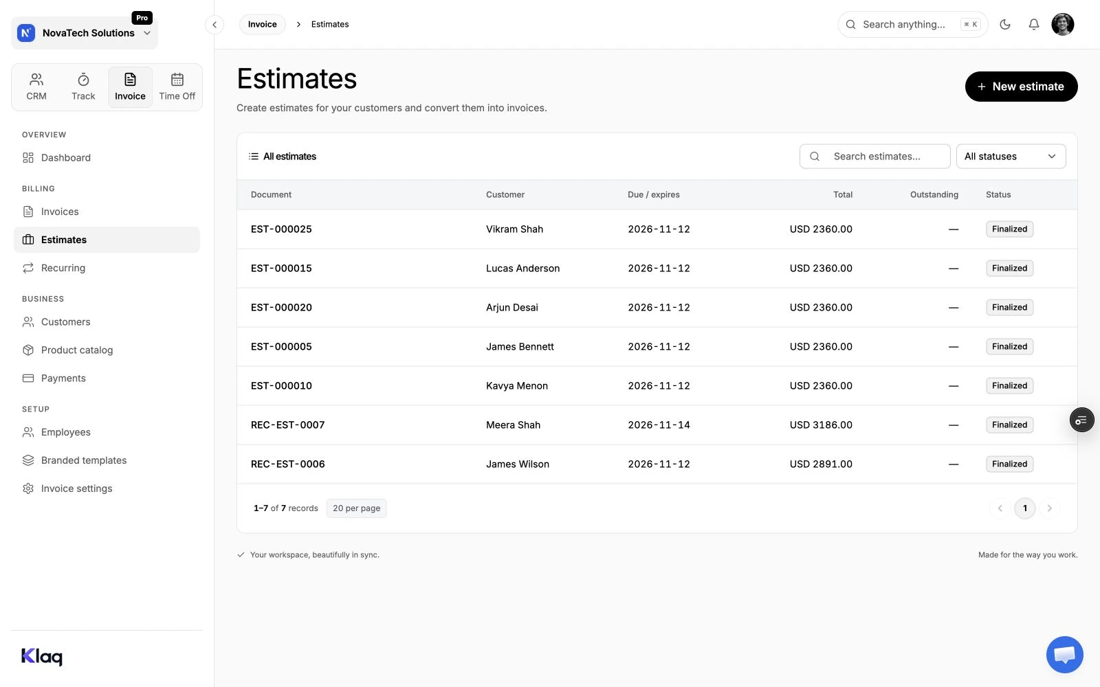Open the NovaTech Solutions workspace switcher
Screen dimensions: 1100x687
coord(85,33)
